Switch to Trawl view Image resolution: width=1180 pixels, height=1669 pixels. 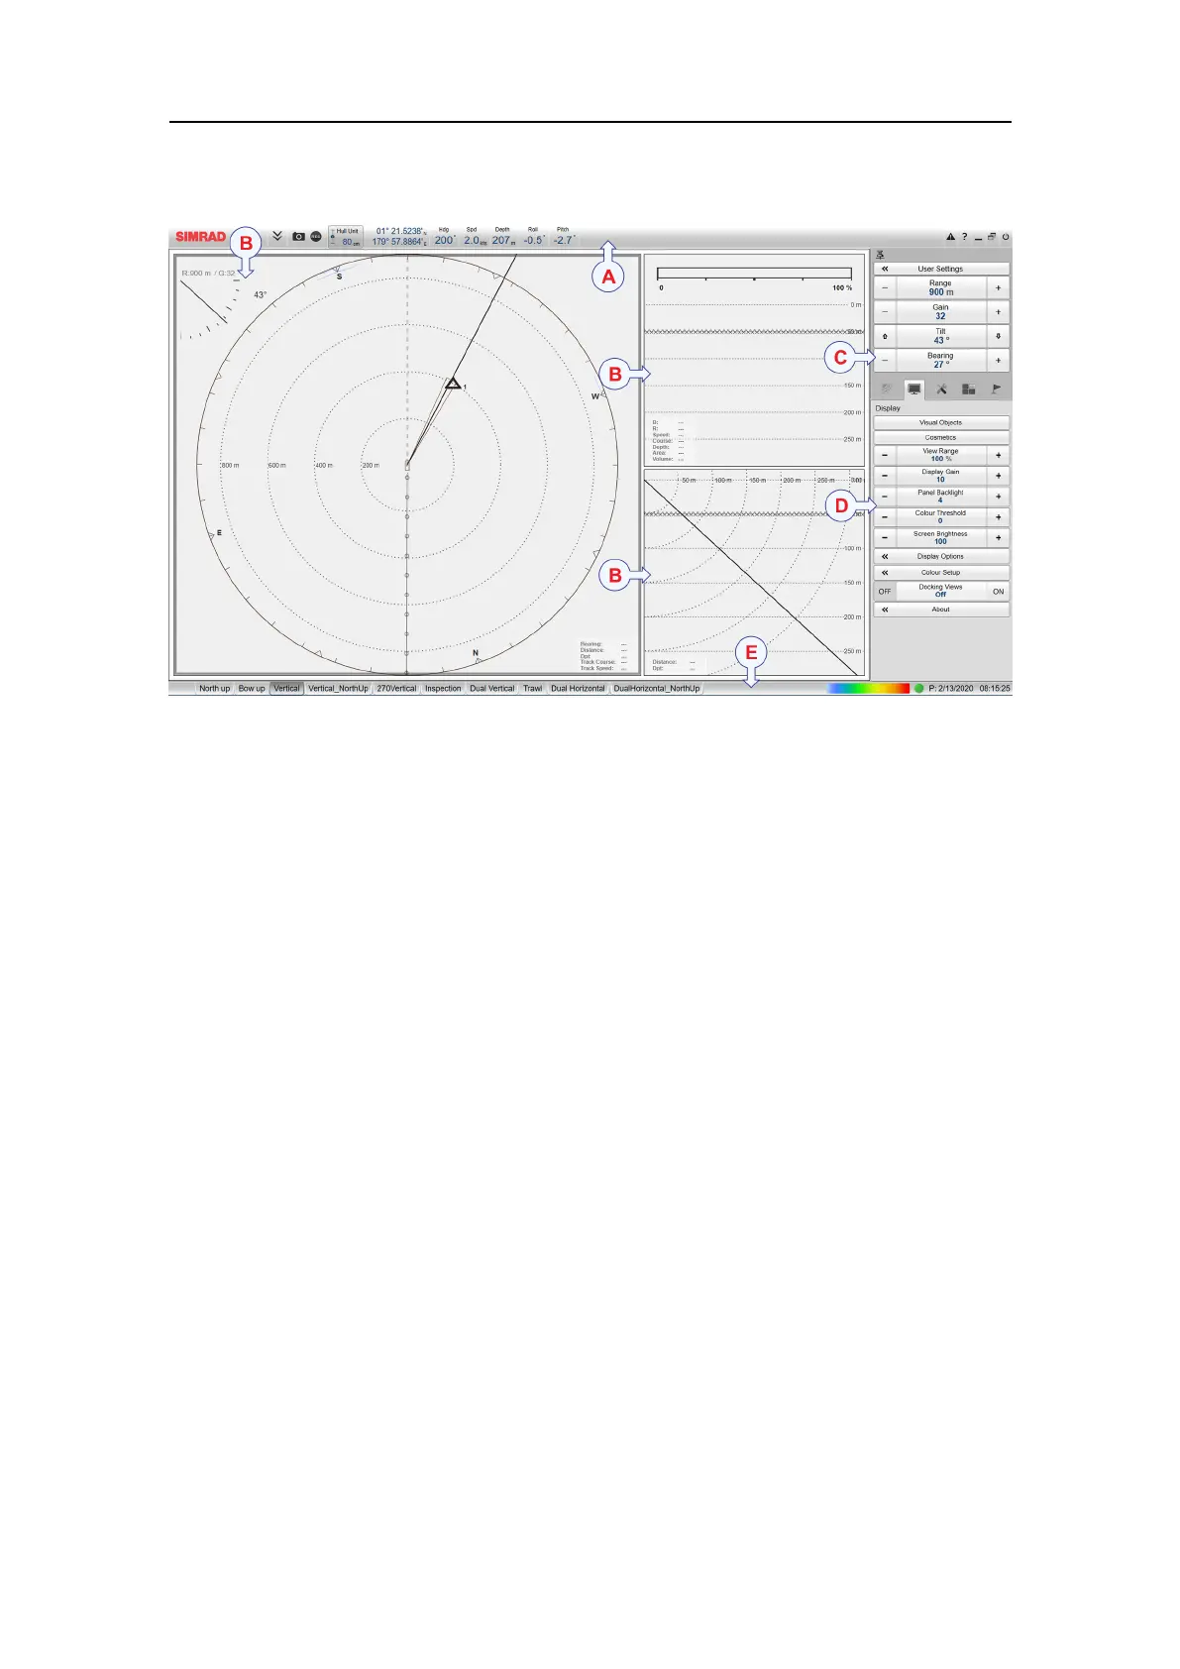point(533,688)
